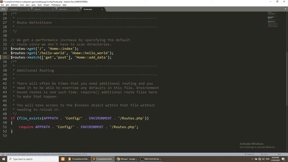The height and width of the screenshot is (162, 288).
Task: Open the XAMPP taskbar icon
Action: [x=63, y=159]
